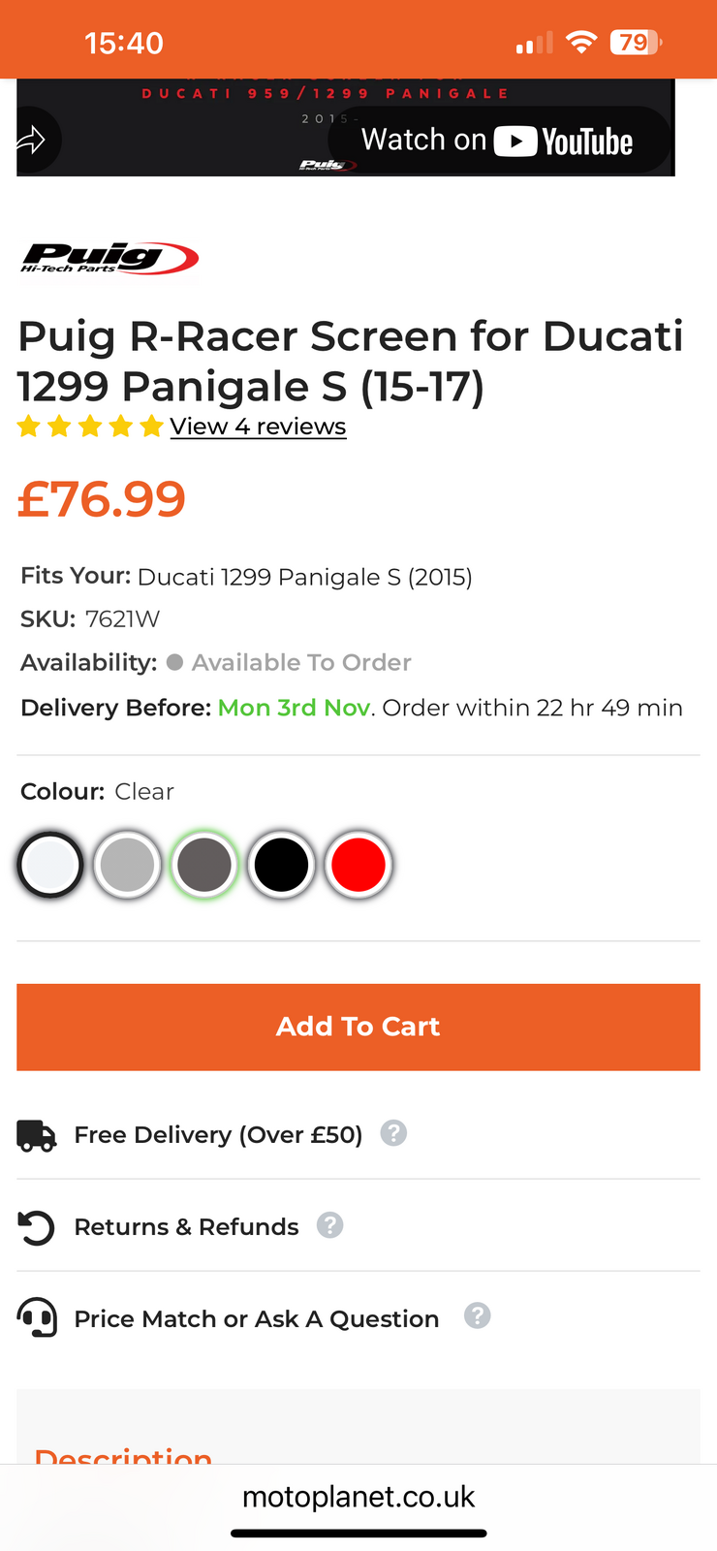717x1551 pixels.
Task: Open the View 4 reviews link
Action: 258,427
